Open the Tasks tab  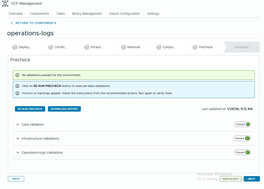pyautogui.click(x=60, y=14)
